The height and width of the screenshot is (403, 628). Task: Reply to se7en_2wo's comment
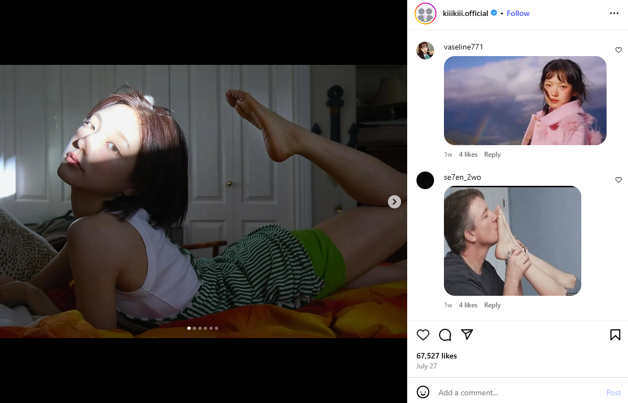[492, 305]
